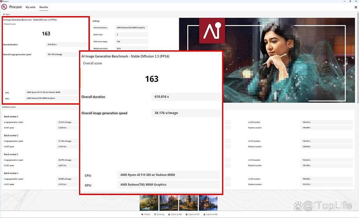Click UNET duration value 145.927 s
The height and width of the screenshot is (218, 359).
327,141
